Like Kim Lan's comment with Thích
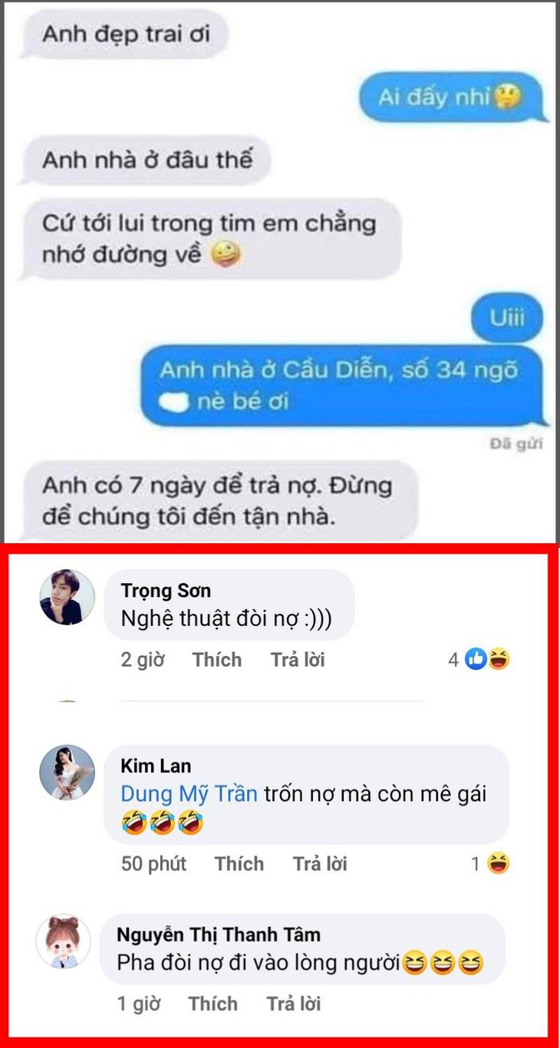The image size is (560, 1048). (239, 864)
